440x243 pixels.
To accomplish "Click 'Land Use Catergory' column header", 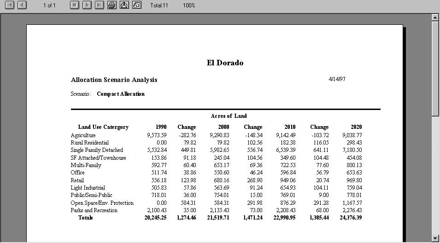I will point(103,127).
